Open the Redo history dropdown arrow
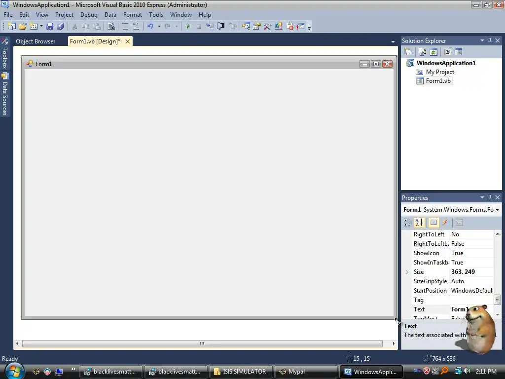Screen dimensions: 505x379 [176, 27]
